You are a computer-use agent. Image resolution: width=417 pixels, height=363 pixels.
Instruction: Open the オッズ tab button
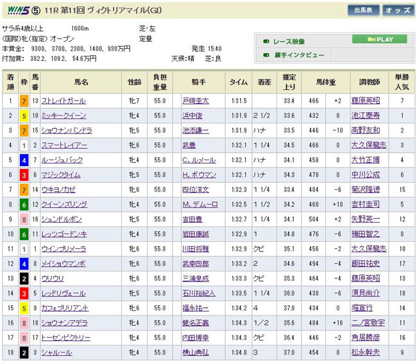398,11
